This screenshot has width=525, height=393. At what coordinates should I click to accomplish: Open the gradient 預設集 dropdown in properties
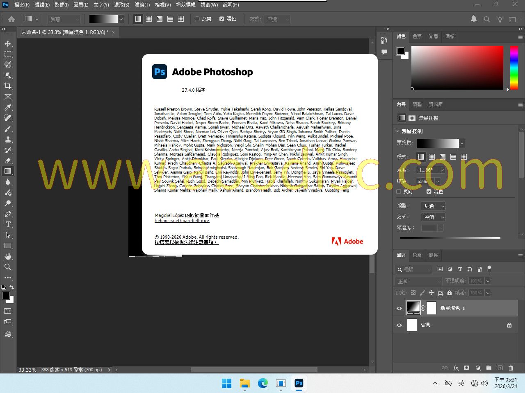tap(462, 143)
